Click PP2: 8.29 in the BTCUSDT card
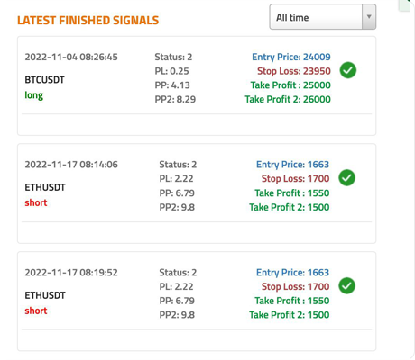 point(175,99)
